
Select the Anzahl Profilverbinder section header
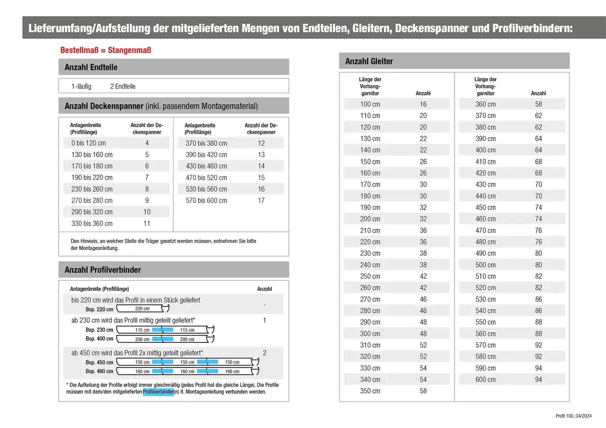click(174, 270)
